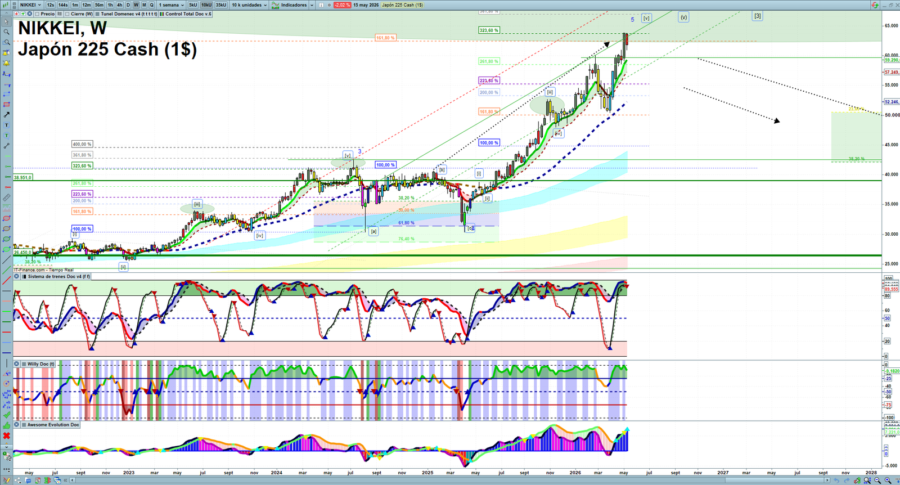Click the double left chevron at bottom
This screenshot has height=485, width=900.
[x=66, y=480]
